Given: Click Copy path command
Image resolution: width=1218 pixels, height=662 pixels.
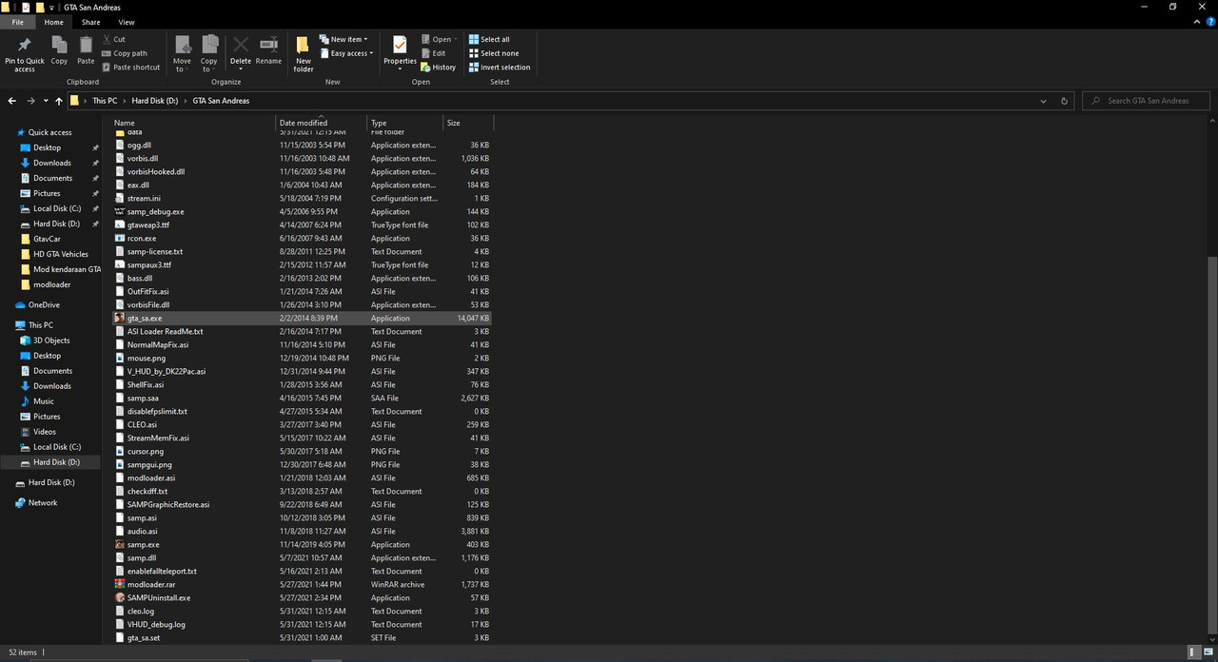Looking at the screenshot, I should tap(124, 53).
